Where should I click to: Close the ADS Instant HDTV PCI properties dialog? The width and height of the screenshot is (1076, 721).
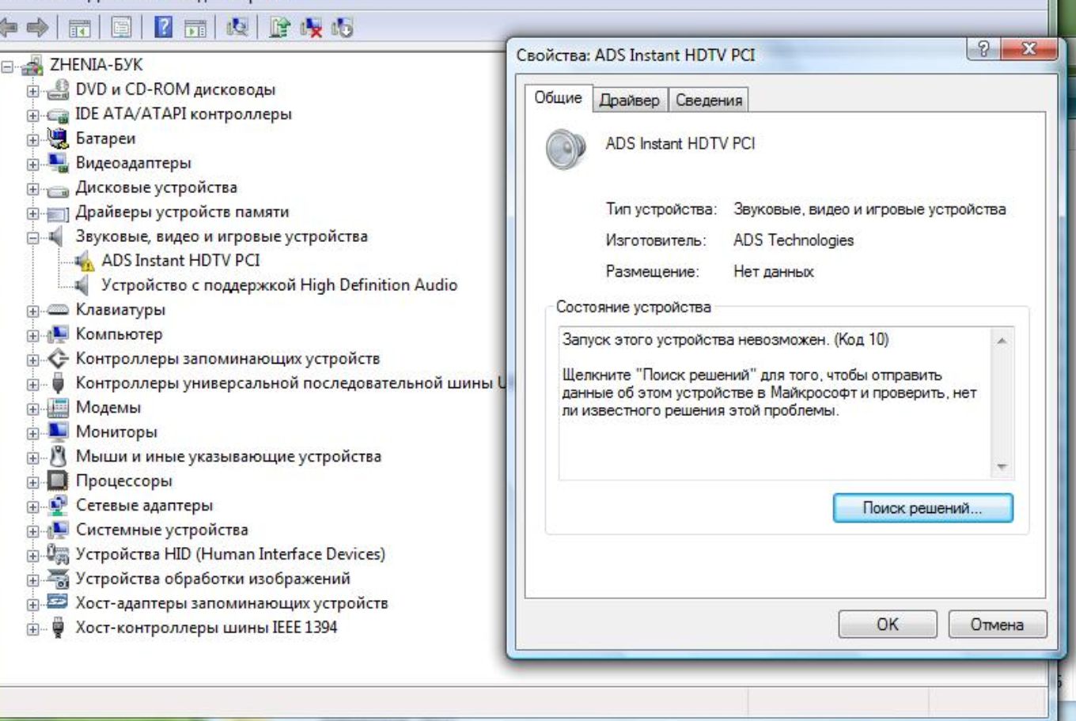coord(1029,49)
